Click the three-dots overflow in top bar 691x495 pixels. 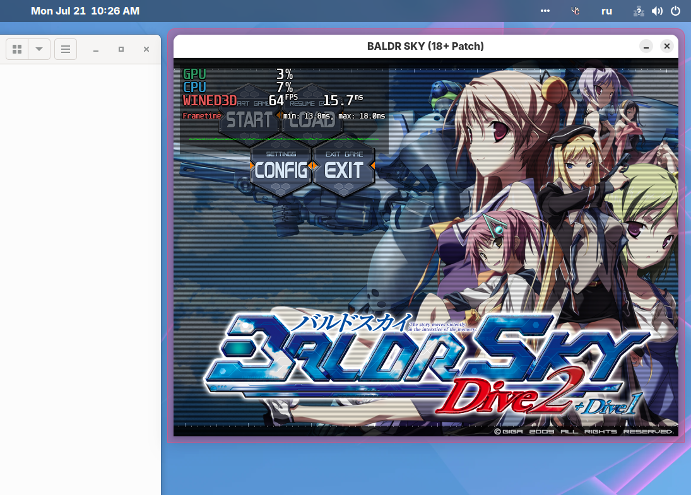click(545, 11)
